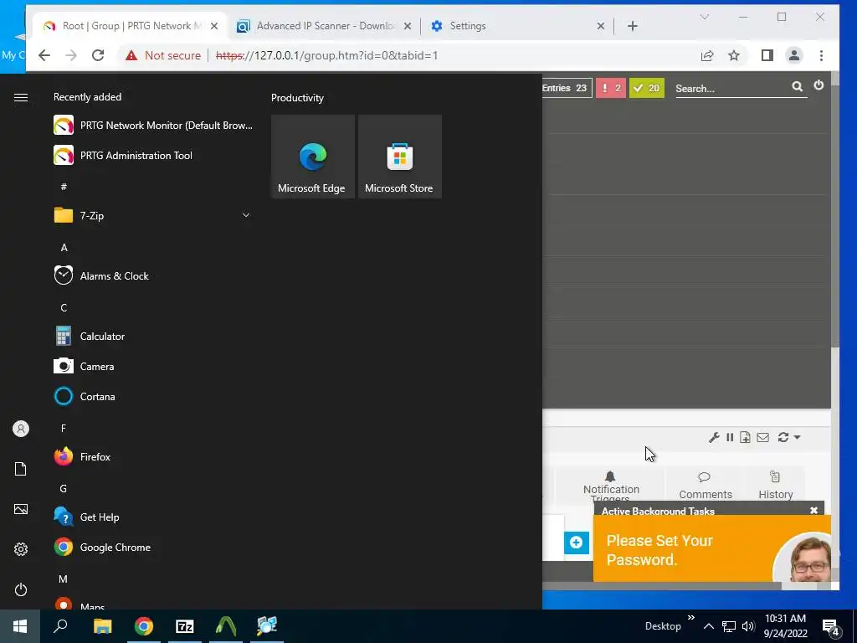Open Settings gear in Start sidebar
The image size is (857, 643).
(21, 549)
